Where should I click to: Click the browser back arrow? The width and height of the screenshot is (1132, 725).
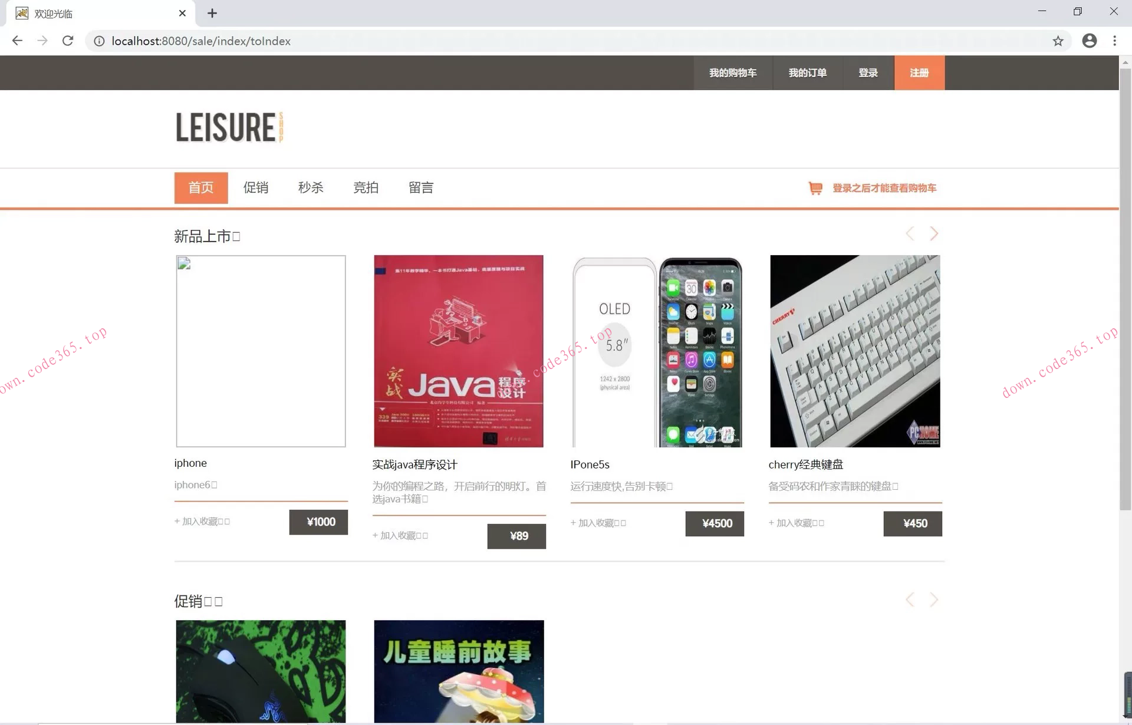tap(17, 41)
